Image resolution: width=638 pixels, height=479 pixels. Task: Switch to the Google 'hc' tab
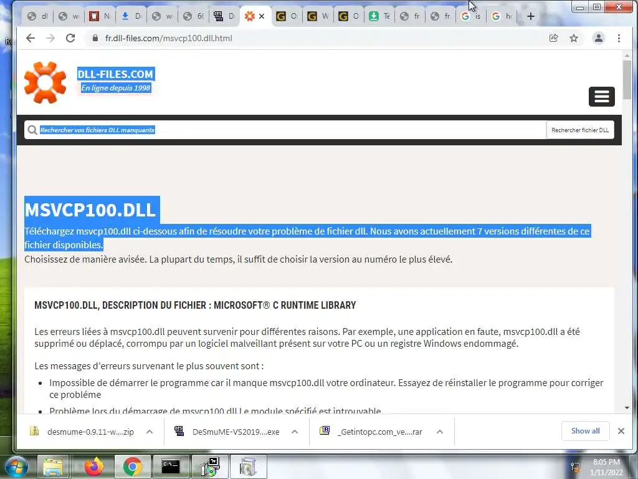(502, 16)
